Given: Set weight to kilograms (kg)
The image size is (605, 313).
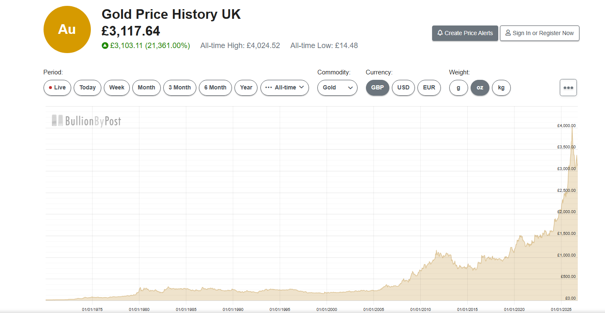Looking at the screenshot, I should (501, 87).
